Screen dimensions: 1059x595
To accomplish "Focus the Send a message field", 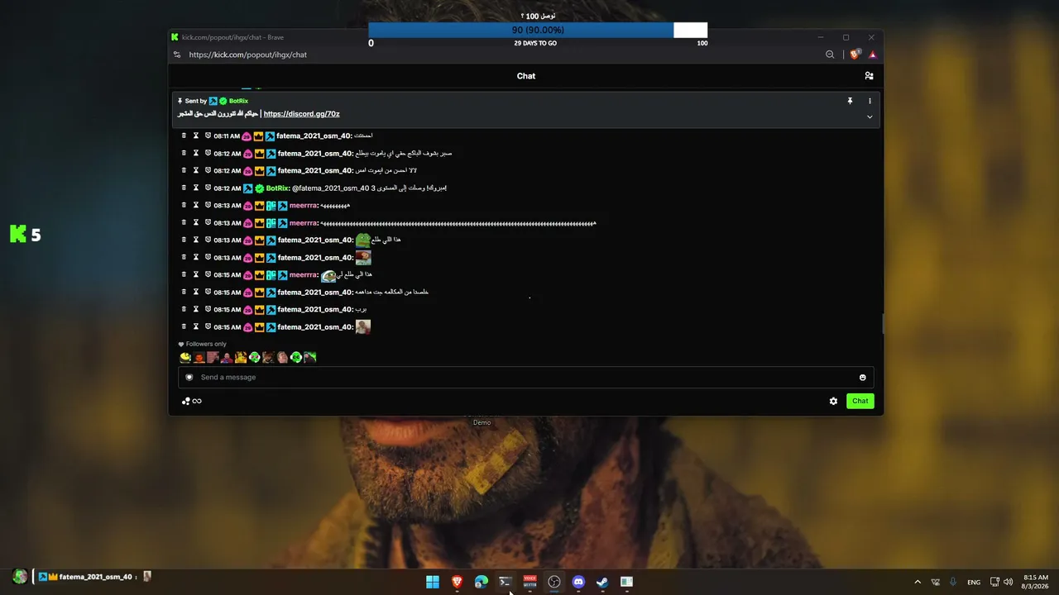I will 525,378.
